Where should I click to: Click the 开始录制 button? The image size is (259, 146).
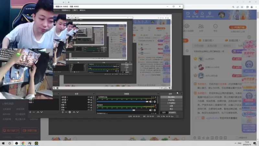point(171,100)
